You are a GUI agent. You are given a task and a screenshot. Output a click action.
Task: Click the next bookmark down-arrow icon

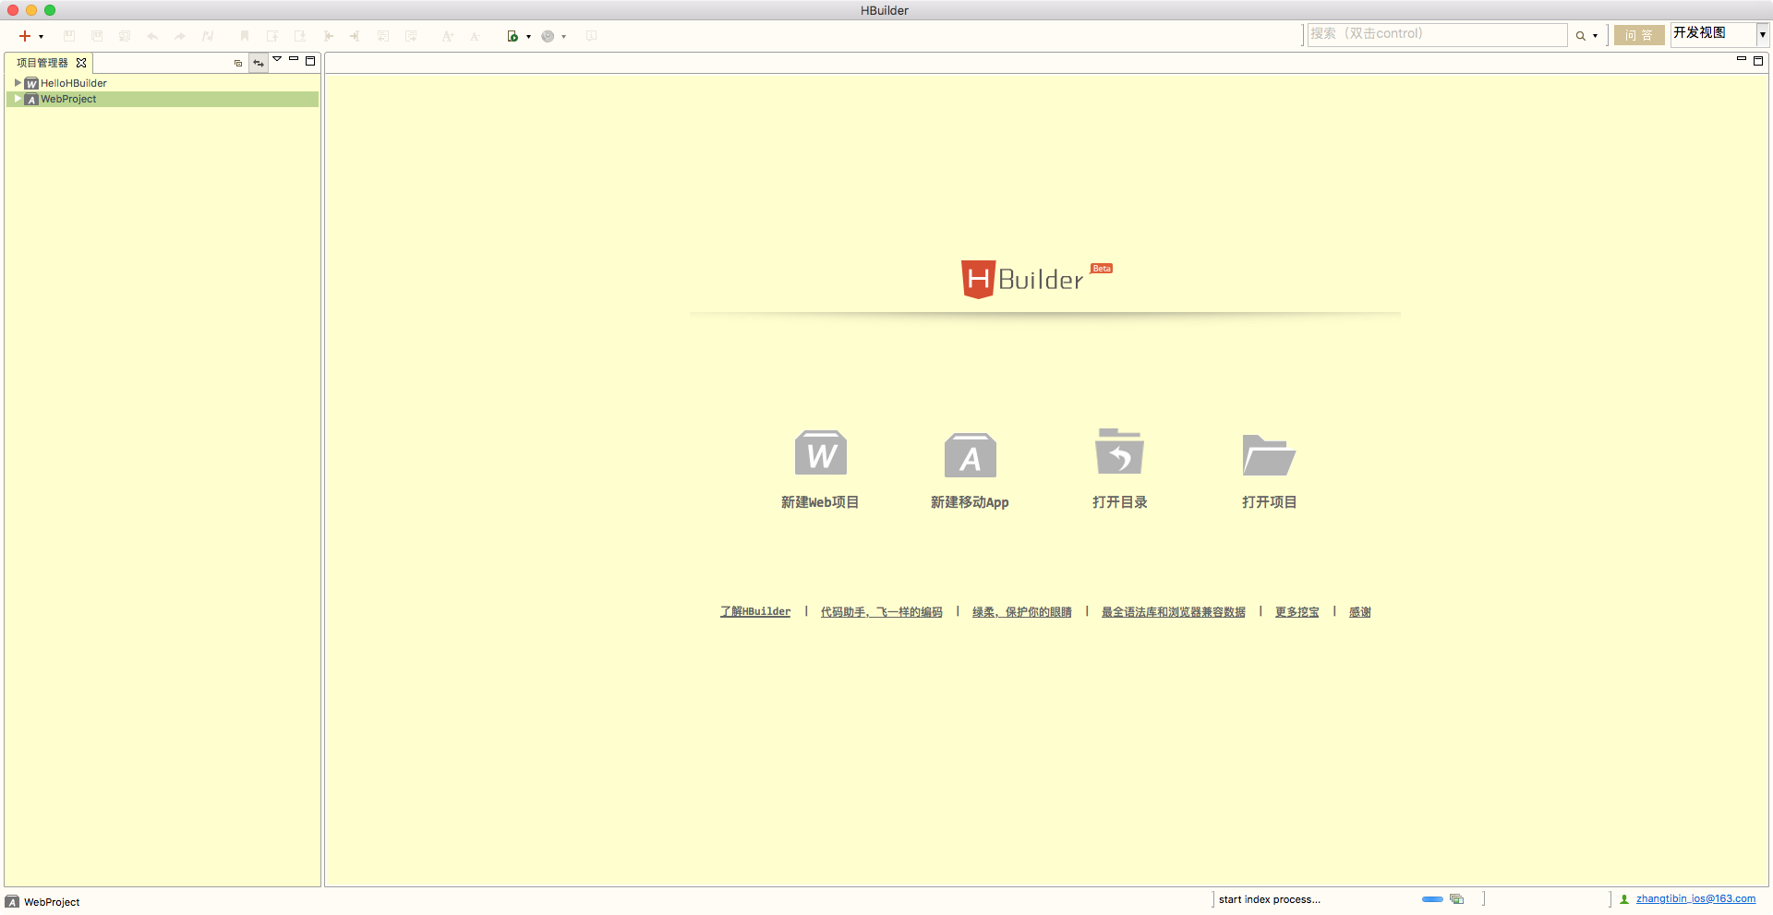pyautogui.click(x=300, y=36)
